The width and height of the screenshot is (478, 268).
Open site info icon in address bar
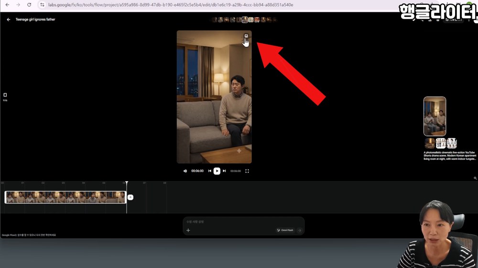tap(42, 5)
